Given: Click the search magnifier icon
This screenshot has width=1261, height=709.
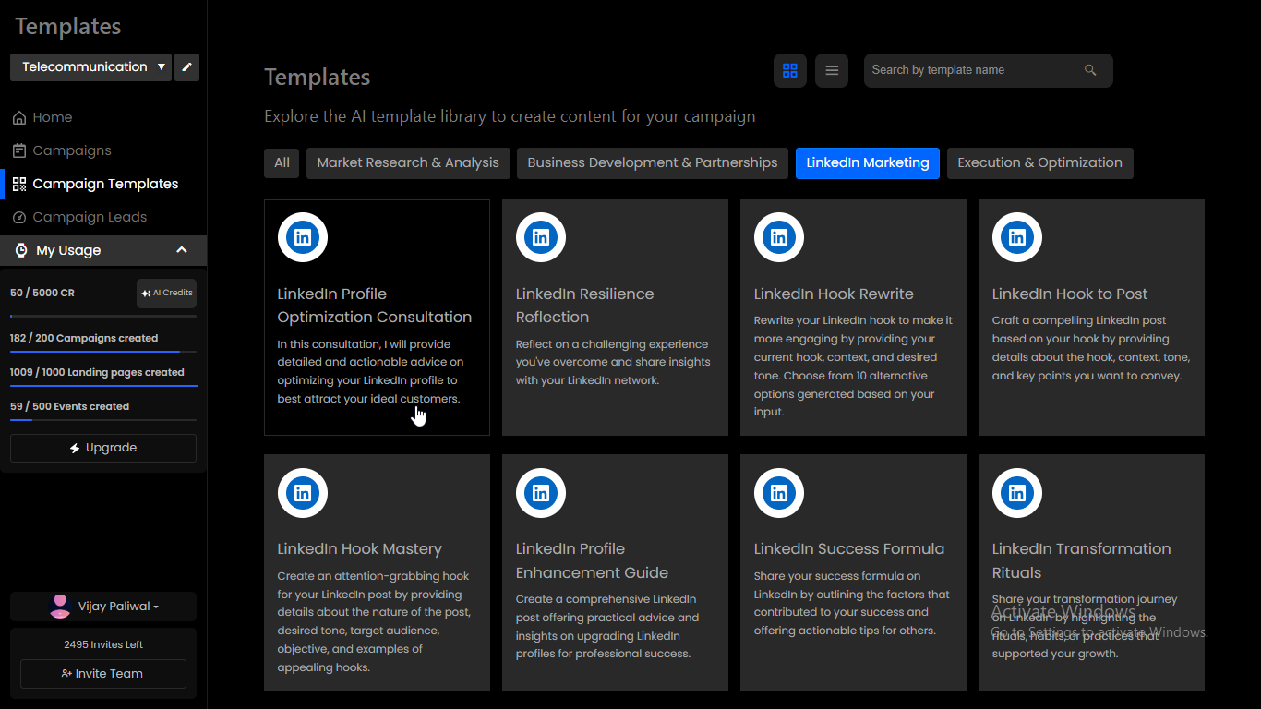Looking at the screenshot, I should (x=1090, y=70).
